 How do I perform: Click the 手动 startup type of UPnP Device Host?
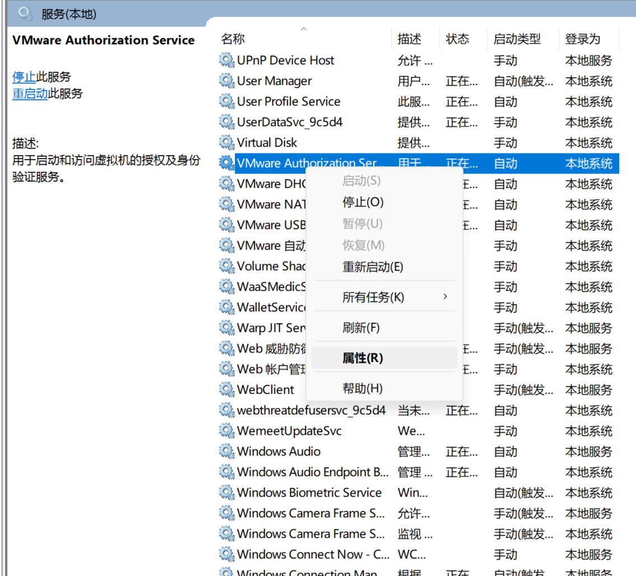click(x=505, y=61)
